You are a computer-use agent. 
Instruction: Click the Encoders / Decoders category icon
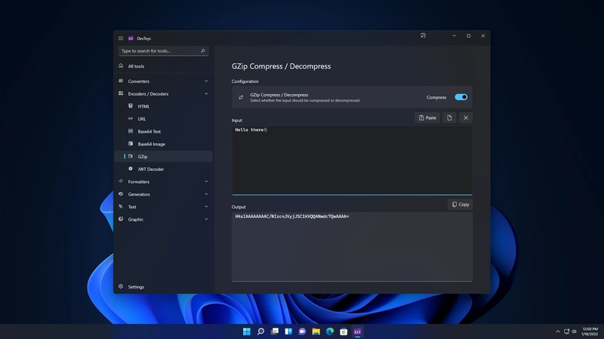coord(121,93)
